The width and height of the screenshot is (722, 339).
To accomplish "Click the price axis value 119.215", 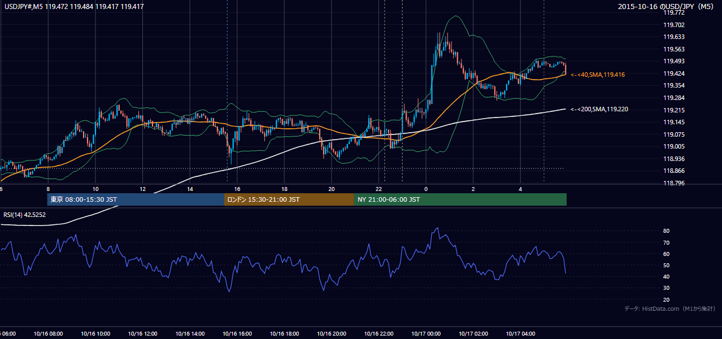I will click(673, 110).
